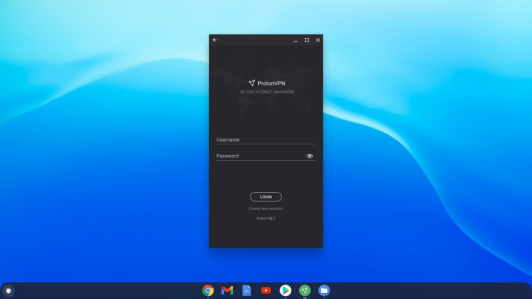Minimize the ProtonVPN window
Screen dimensions: 532x299
tap(296, 40)
